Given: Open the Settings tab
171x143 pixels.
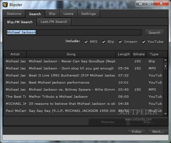Looking at the screenshot, I should point(88,14).
